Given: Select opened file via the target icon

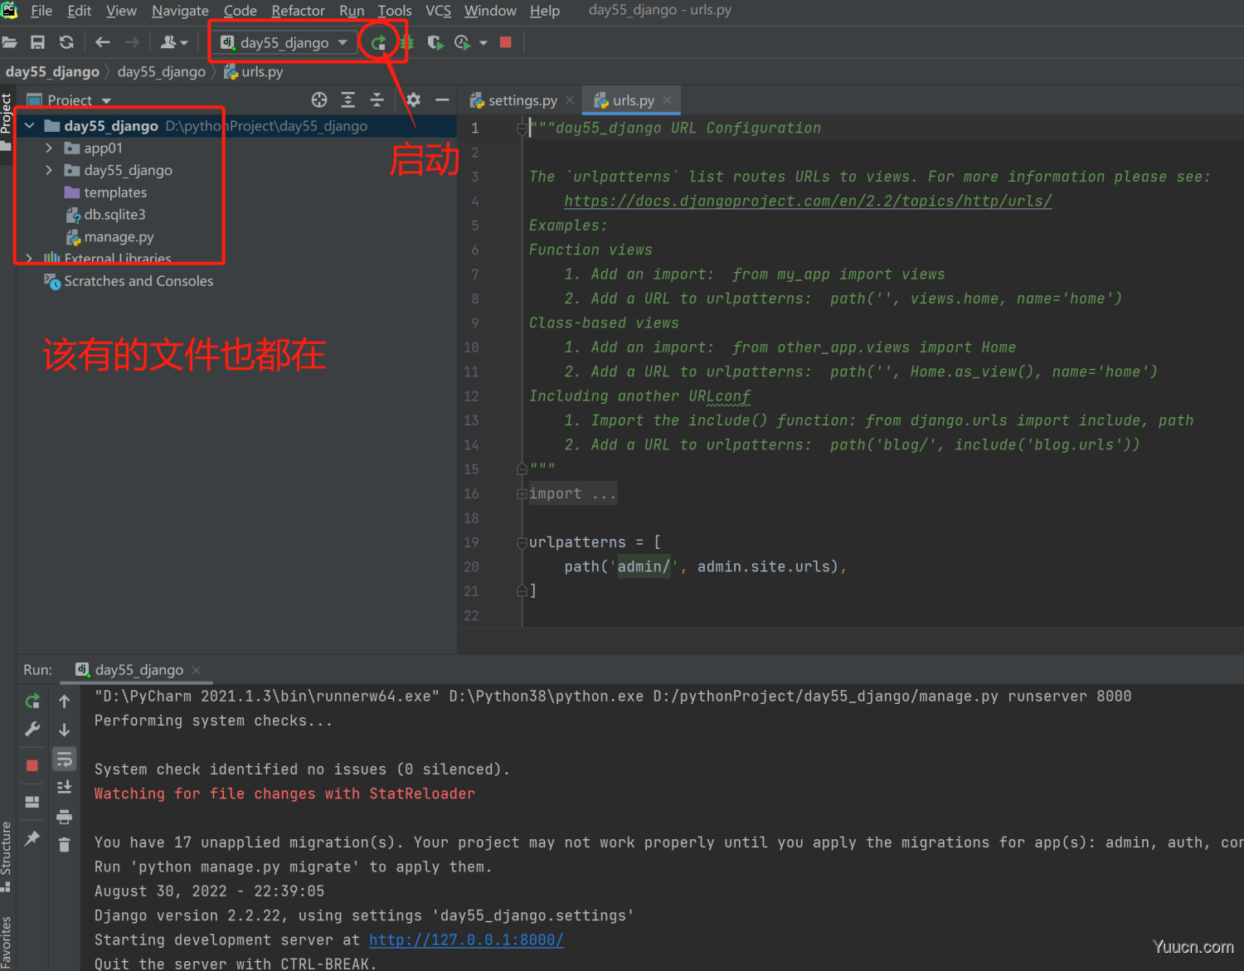Looking at the screenshot, I should click(x=319, y=100).
